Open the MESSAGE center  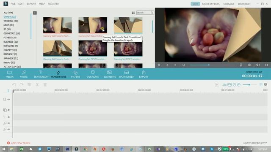tap(229, 4)
